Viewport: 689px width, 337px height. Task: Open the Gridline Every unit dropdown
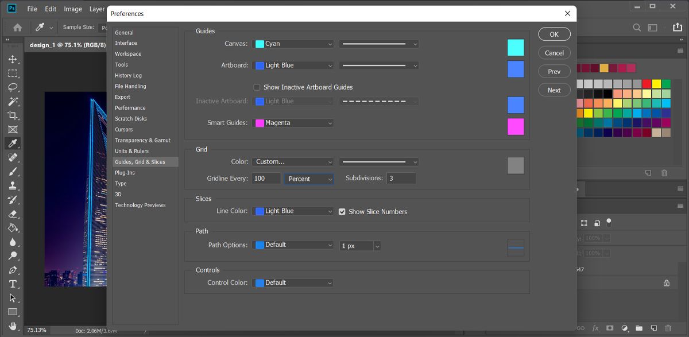pyautogui.click(x=308, y=179)
